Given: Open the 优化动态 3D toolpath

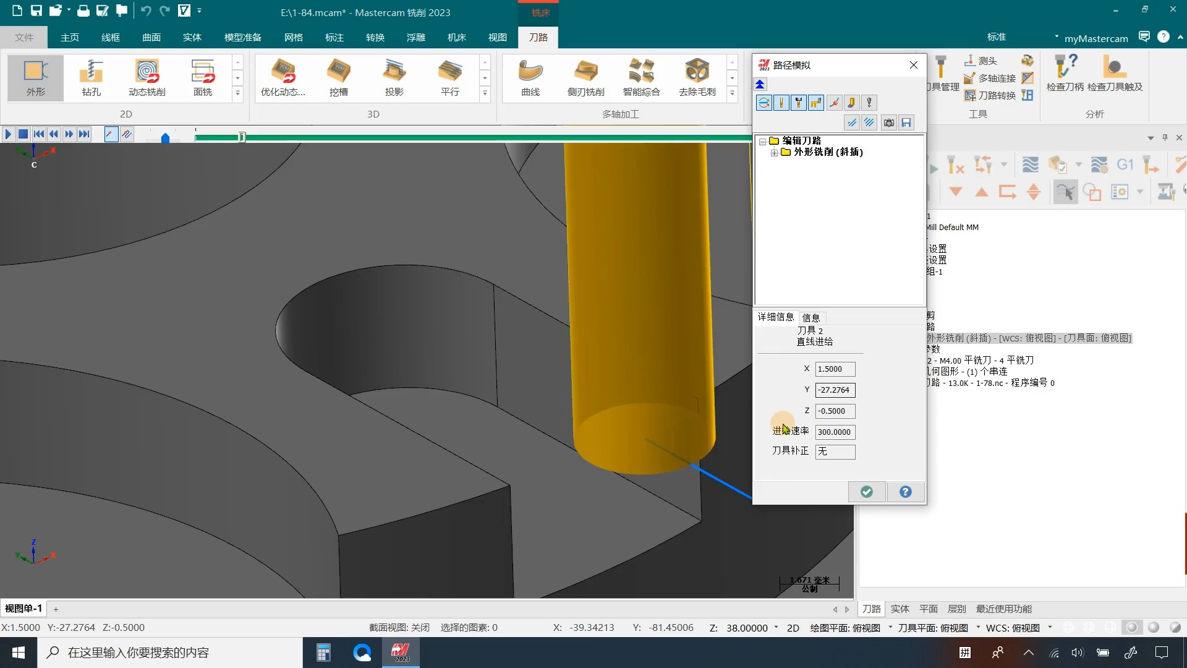Looking at the screenshot, I should pos(283,78).
